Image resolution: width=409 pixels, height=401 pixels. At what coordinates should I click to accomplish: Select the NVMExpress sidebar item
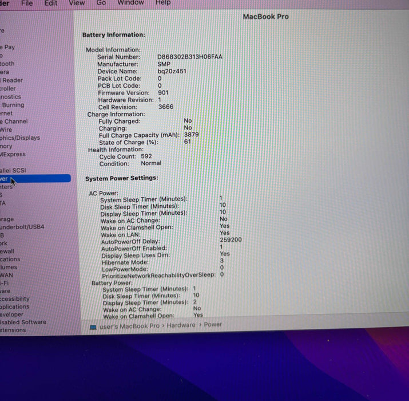tap(13, 154)
